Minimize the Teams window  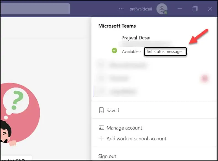point(180,9)
